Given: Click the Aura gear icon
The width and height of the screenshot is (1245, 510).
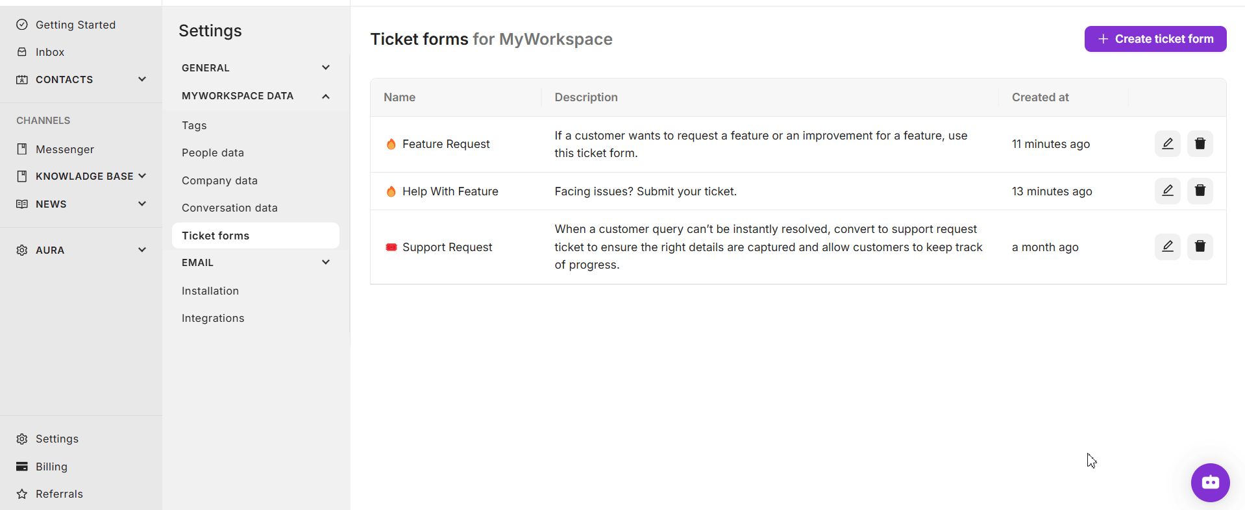Looking at the screenshot, I should tap(22, 250).
